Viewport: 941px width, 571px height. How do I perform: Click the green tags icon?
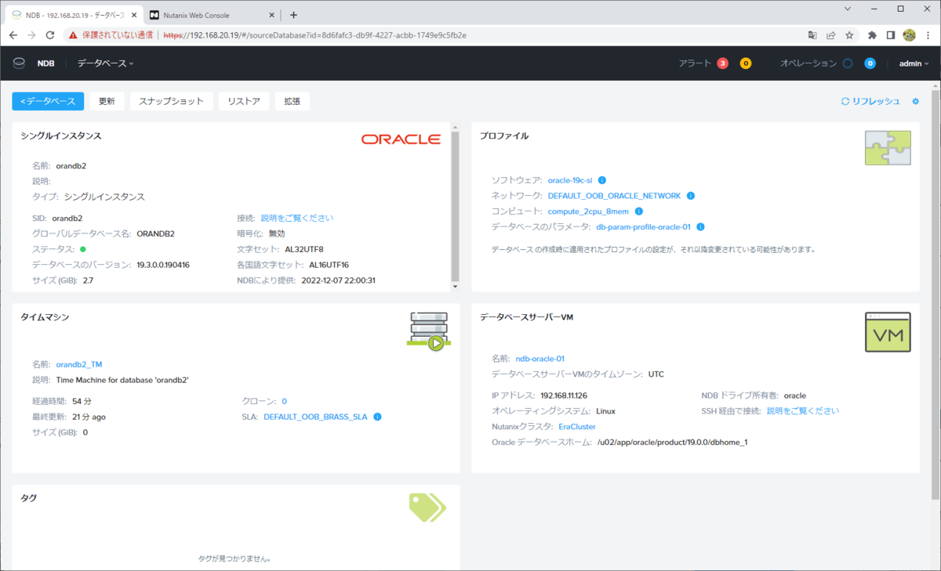427,507
